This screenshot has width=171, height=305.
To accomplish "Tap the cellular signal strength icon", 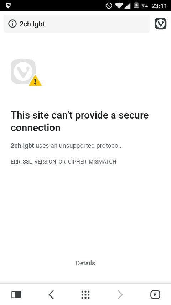I will coord(127,6).
